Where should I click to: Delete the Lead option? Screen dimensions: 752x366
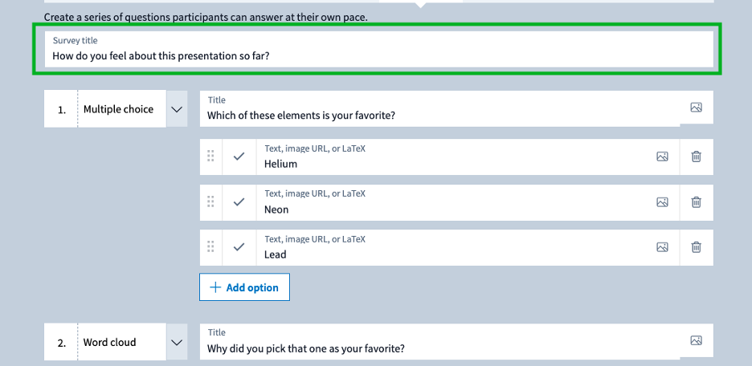pyautogui.click(x=697, y=247)
